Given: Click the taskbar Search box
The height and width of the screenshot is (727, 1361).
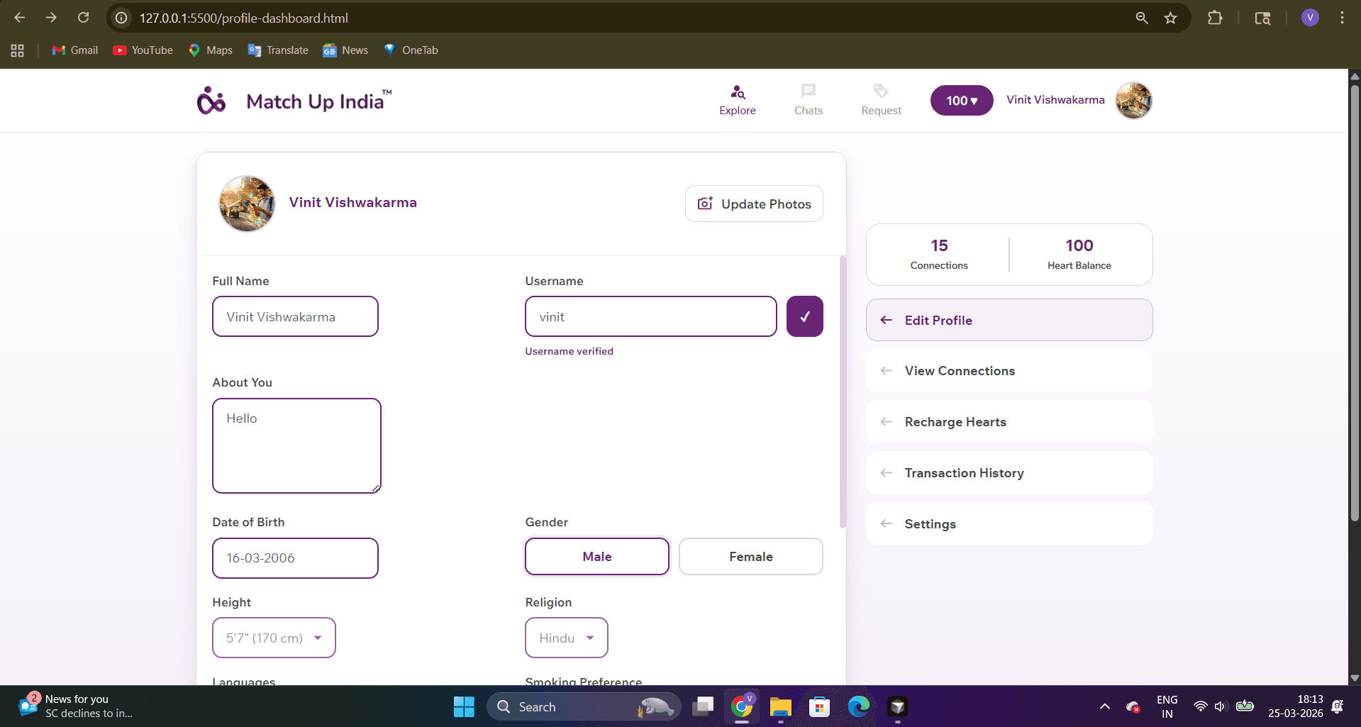Looking at the screenshot, I should click(x=583, y=706).
